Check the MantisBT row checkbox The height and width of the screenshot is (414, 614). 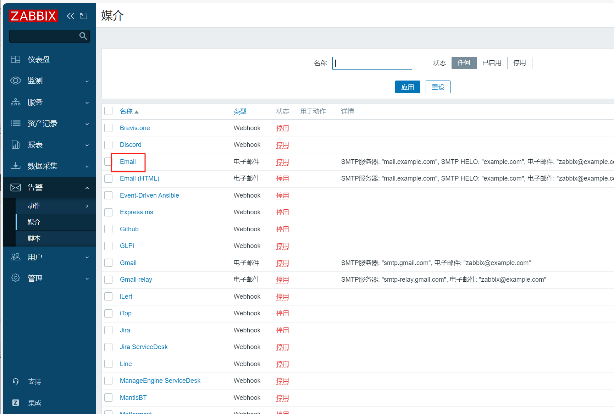click(109, 397)
